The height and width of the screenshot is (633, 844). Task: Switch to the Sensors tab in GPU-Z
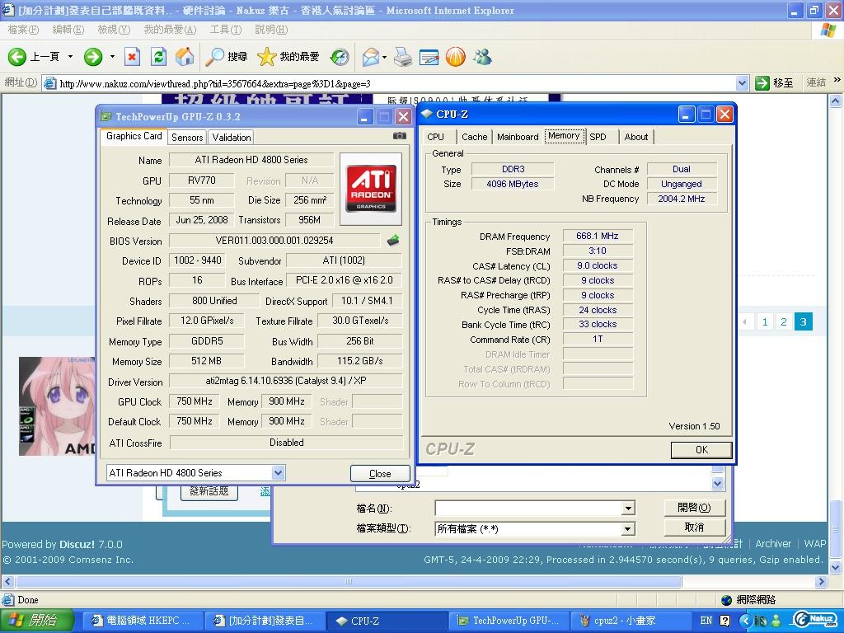click(x=187, y=138)
